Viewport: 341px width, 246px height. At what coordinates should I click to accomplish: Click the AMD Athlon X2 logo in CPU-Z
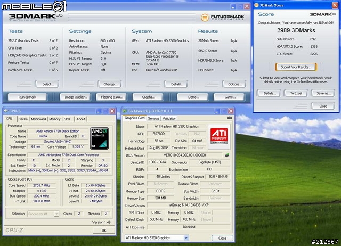click(100, 138)
